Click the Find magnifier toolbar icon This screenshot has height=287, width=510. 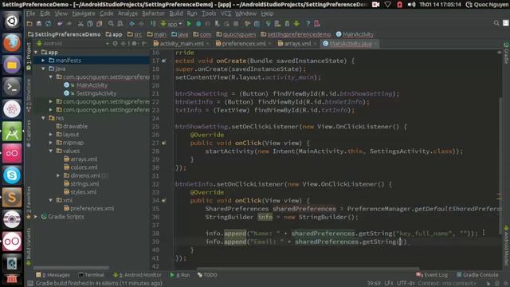(111, 23)
